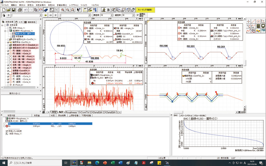Open the 縦倍率 magnification dropdown
The width and height of the screenshot is (266, 166).
point(133,15)
